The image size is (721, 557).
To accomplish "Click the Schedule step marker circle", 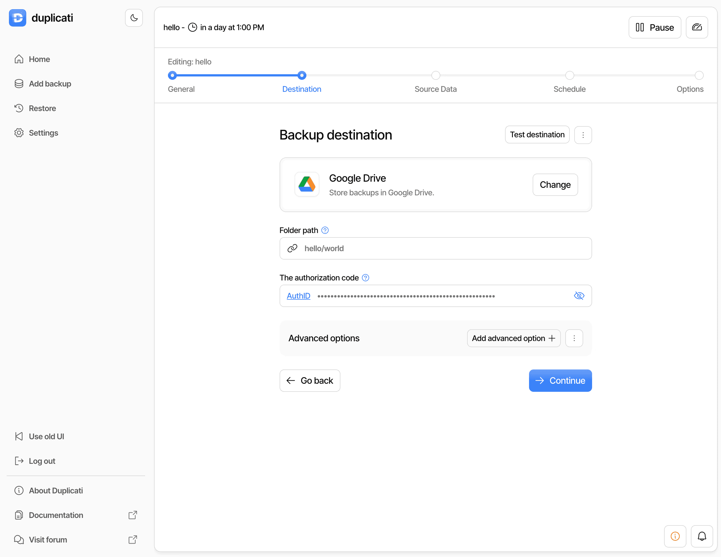I will tap(569, 76).
